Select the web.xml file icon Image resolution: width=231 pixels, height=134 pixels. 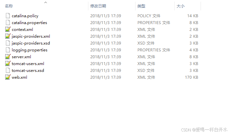click(x=8, y=77)
